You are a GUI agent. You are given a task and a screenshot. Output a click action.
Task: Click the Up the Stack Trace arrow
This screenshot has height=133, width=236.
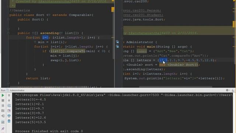coord(9,95)
